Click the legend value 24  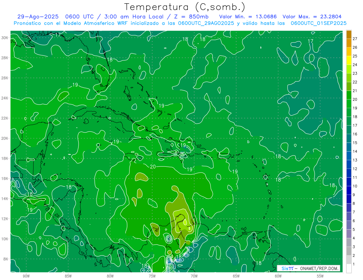tap(355, 64)
